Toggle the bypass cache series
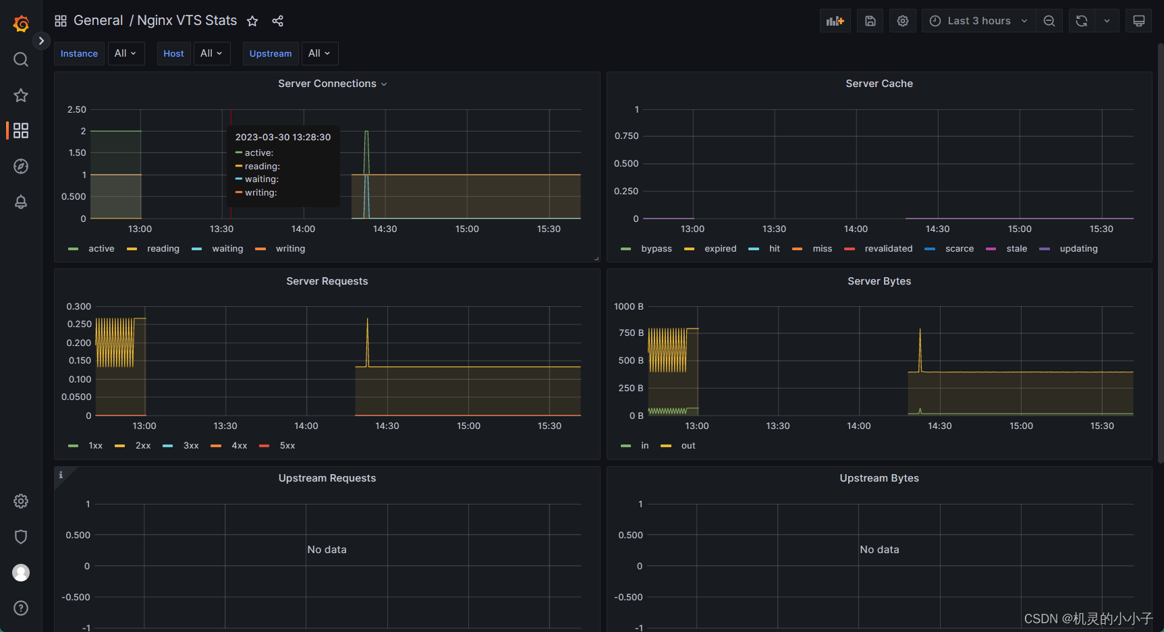This screenshot has width=1164, height=632. coord(657,249)
